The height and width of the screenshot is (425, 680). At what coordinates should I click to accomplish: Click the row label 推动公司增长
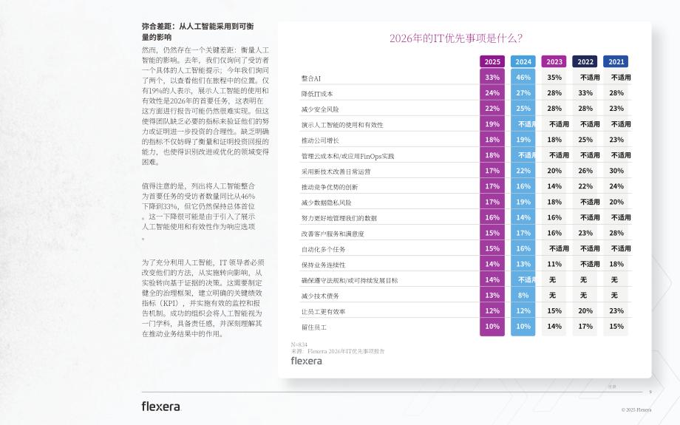point(320,140)
